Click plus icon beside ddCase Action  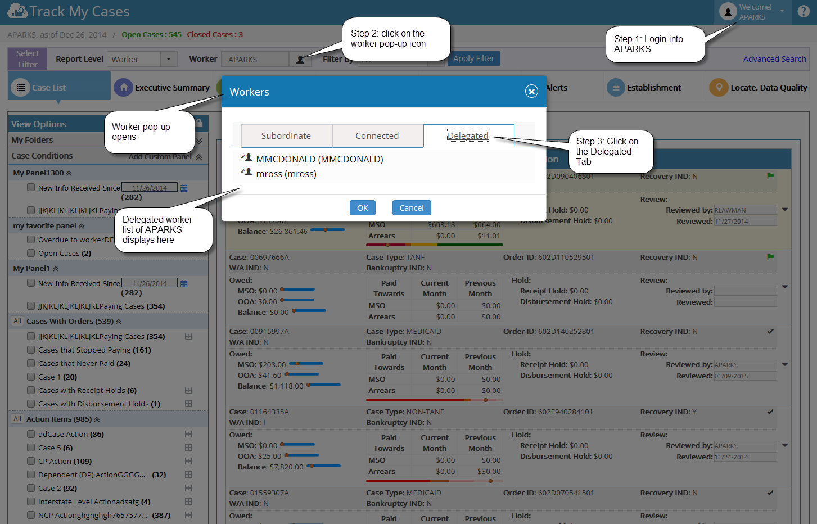click(x=188, y=434)
